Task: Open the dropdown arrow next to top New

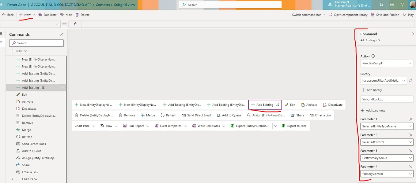Action: click(34, 15)
